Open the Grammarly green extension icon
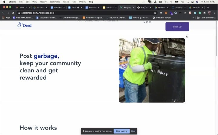Screen dimensions: 218x135 [x=200, y=13]
